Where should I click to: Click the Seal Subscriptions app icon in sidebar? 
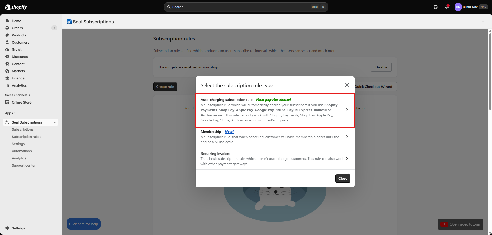click(x=7, y=122)
